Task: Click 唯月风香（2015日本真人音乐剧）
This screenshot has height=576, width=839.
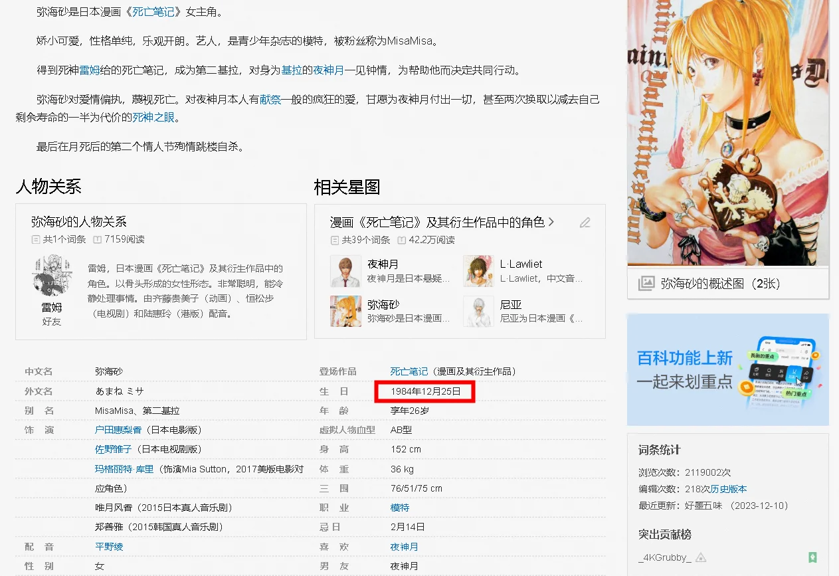Action: click(163, 508)
